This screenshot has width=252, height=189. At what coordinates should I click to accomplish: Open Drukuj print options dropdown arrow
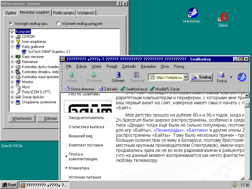[231, 77]
